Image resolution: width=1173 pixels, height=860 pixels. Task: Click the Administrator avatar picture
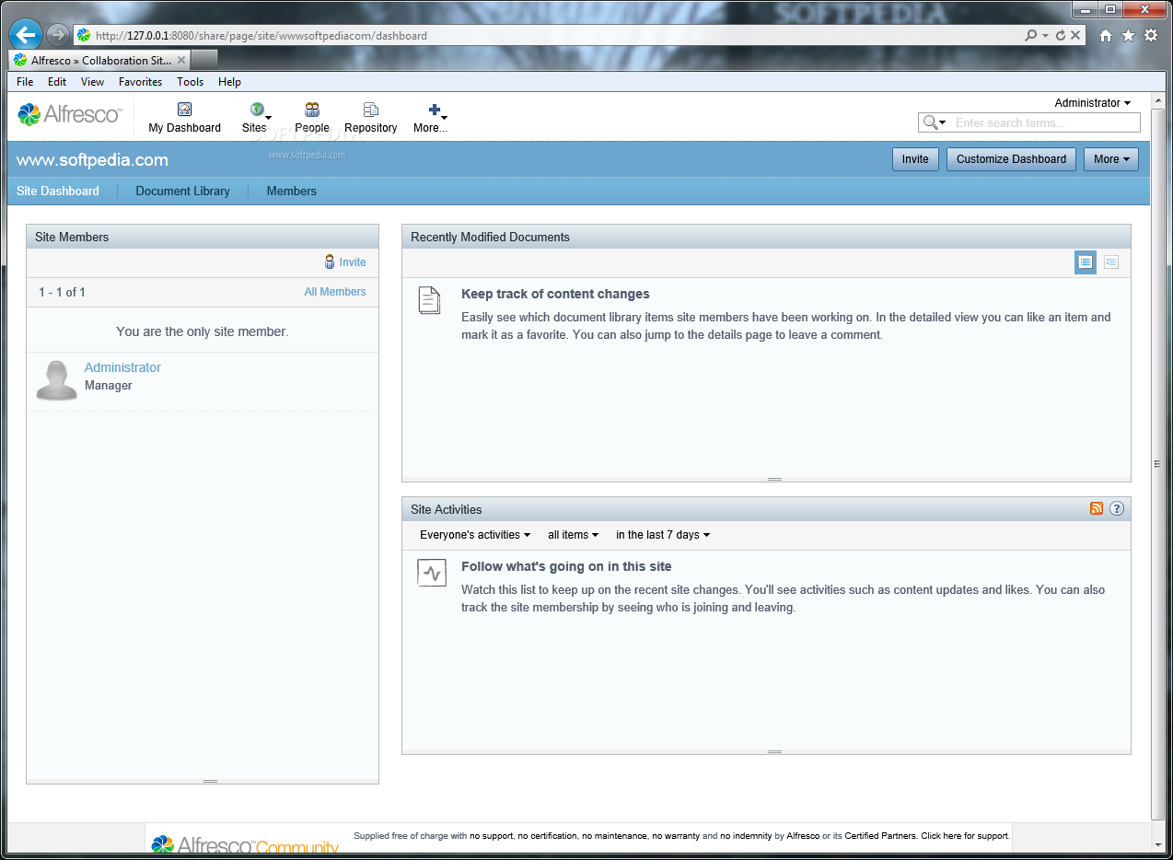(x=57, y=379)
